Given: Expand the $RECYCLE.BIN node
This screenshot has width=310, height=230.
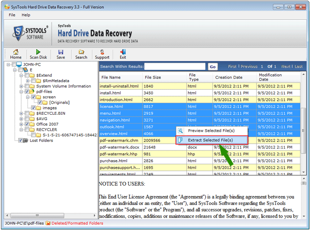Looking at the screenshot, I should (x=21, y=113).
